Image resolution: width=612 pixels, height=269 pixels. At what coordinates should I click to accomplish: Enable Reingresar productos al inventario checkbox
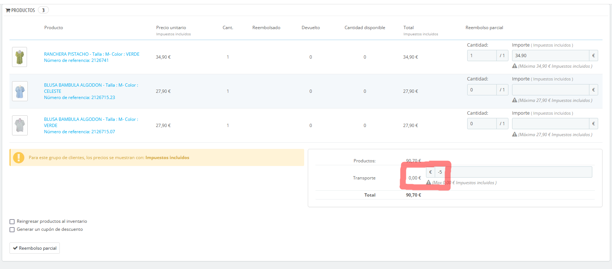tap(12, 222)
